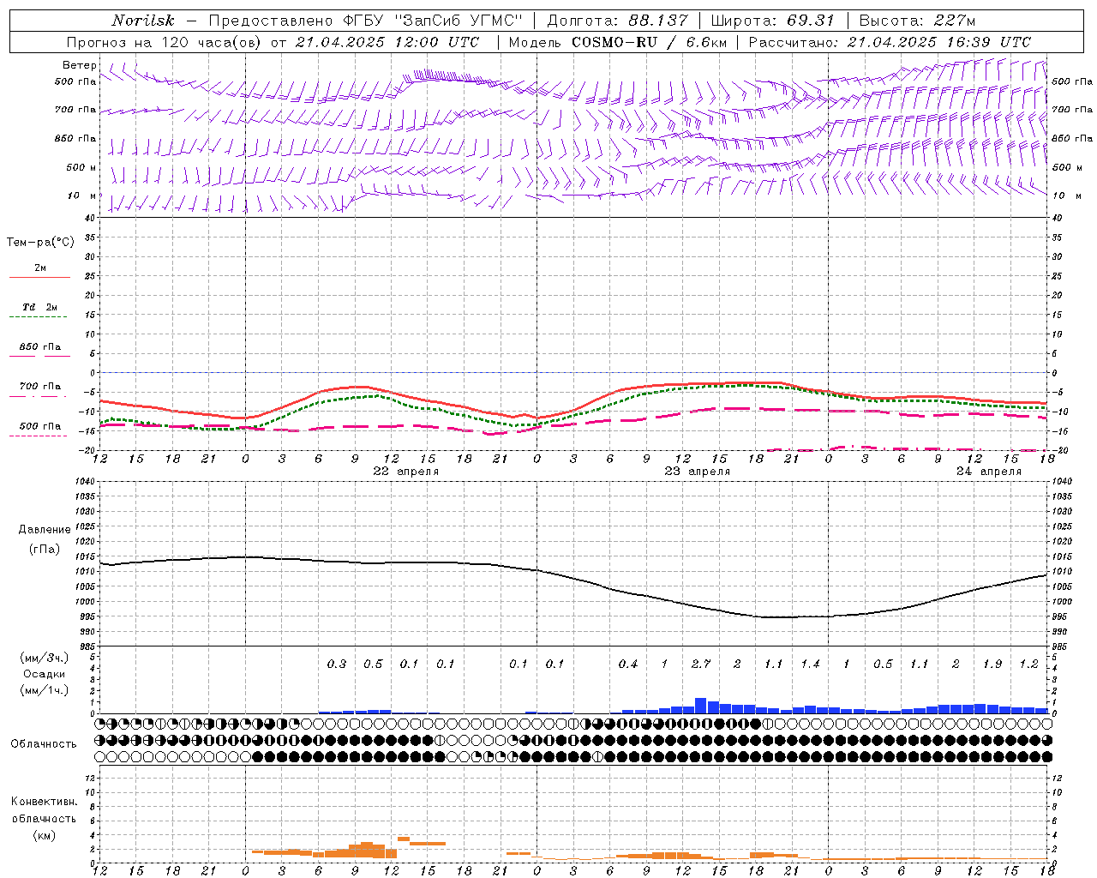Click the 1.9 precipitation value

pos(992,665)
